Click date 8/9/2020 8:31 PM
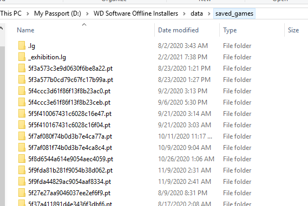 click(182, 193)
